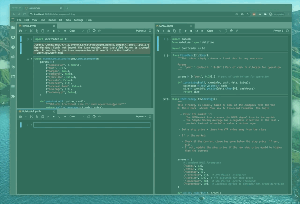The image size is (300, 204).
Task: Click the Python 3 kernel name in Renko.ipynb
Action: (141, 31)
